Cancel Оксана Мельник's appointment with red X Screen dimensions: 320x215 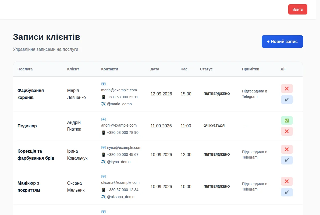tap(287, 181)
